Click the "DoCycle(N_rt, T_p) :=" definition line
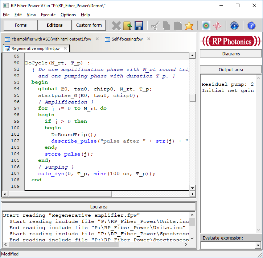The width and height of the screenshot is (263, 258). pyautogui.click(x=59, y=63)
